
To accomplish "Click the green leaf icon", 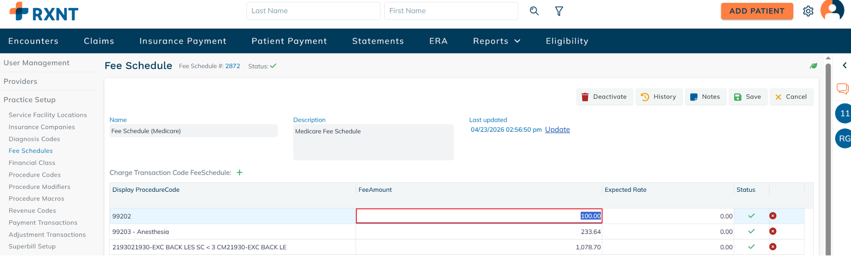I will click(813, 66).
